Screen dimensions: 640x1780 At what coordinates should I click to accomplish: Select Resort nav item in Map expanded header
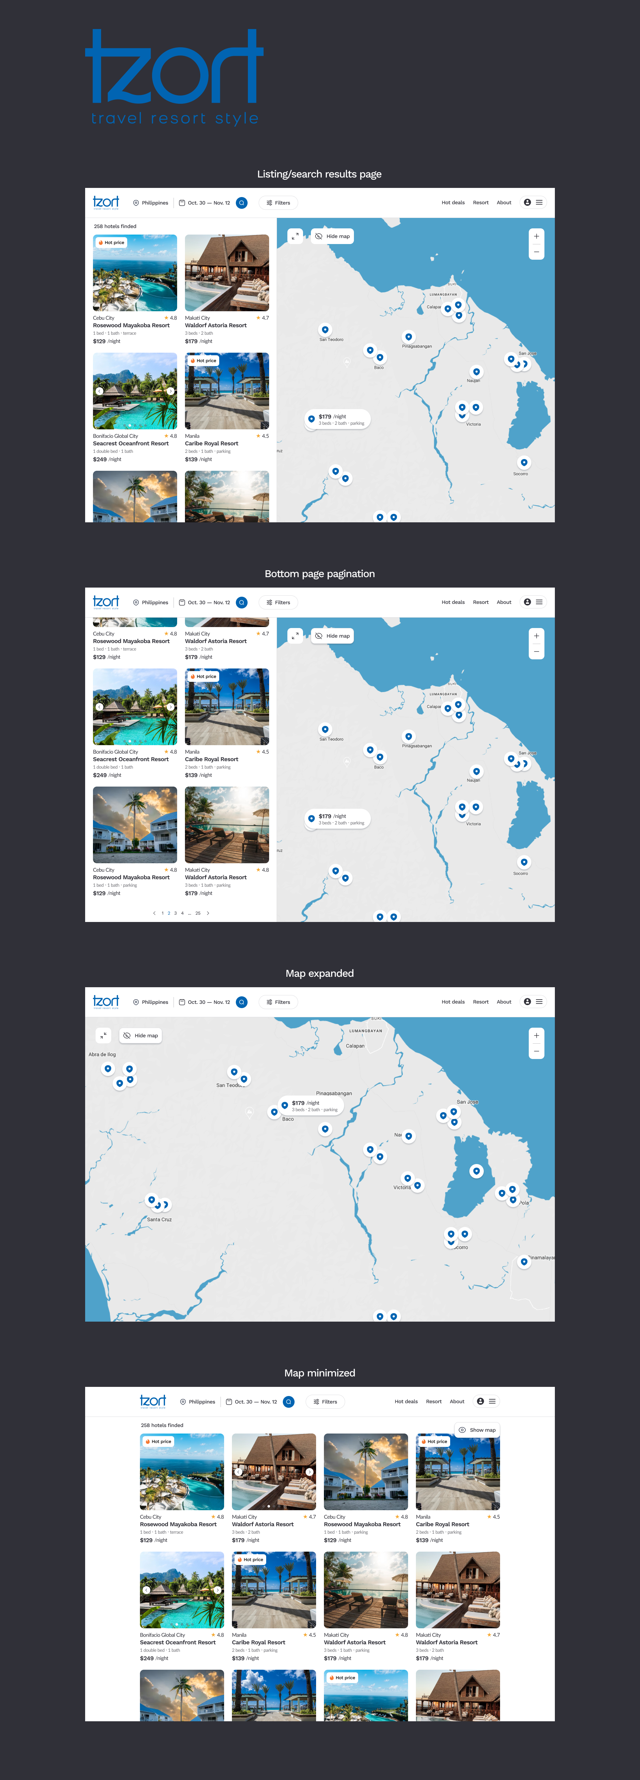pyautogui.click(x=480, y=1002)
